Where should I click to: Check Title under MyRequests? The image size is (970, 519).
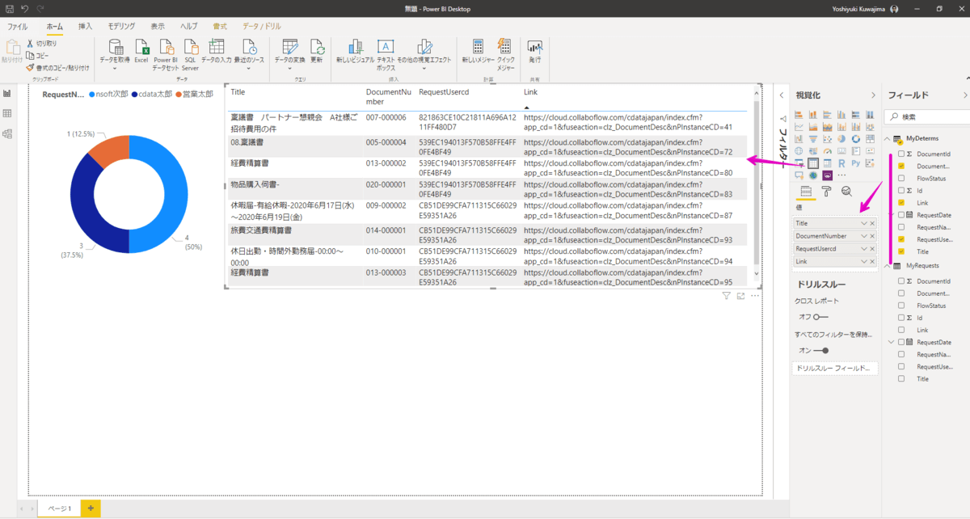tap(901, 378)
